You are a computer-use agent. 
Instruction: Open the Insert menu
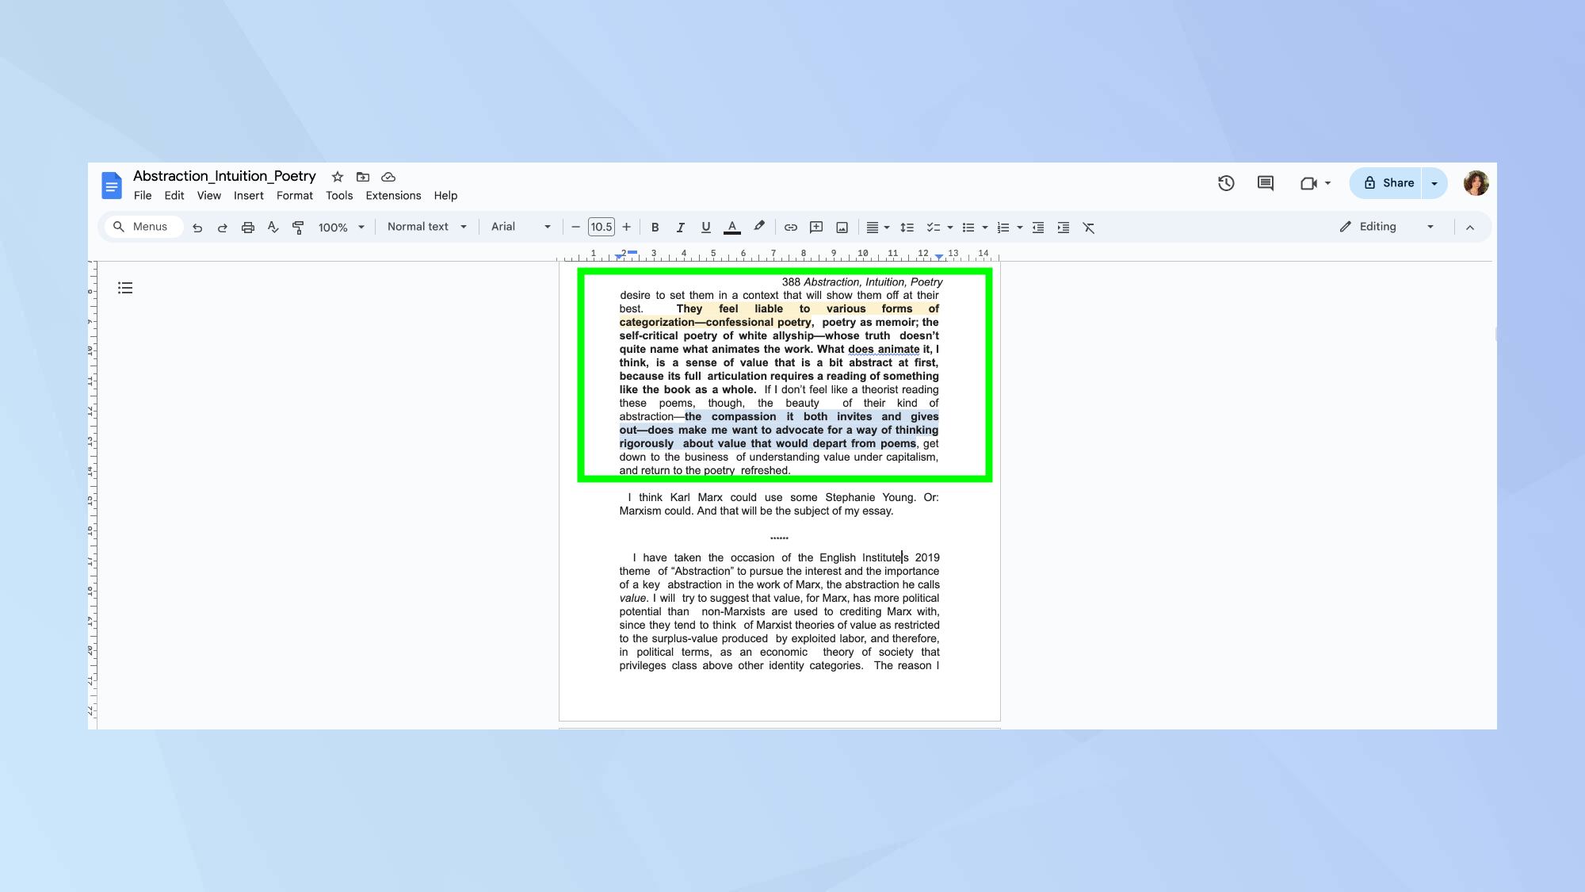point(248,196)
